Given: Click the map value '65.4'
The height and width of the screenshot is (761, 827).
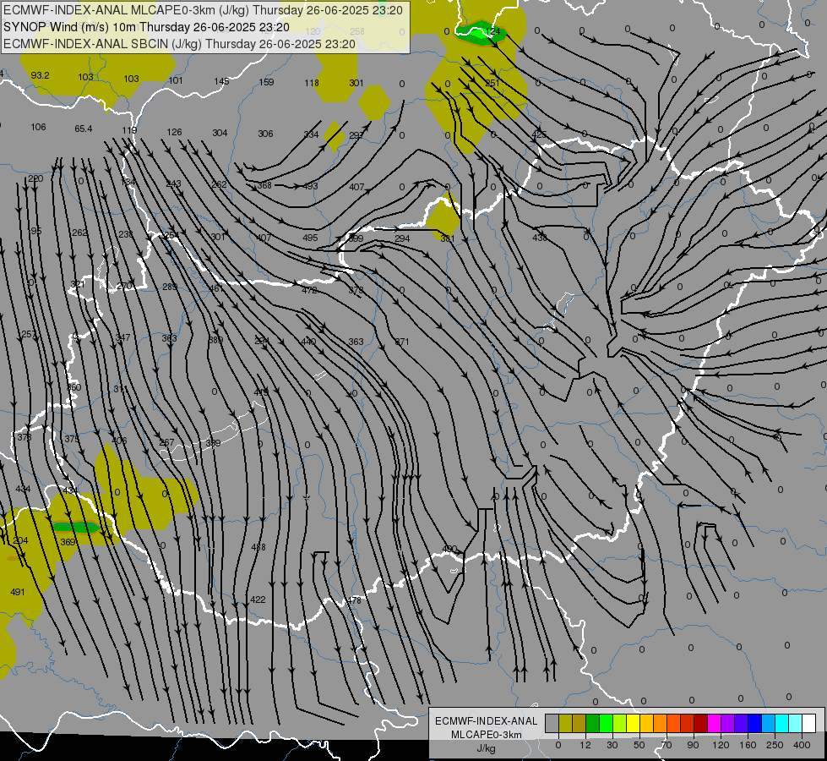Looking at the screenshot, I should click(84, 129).
